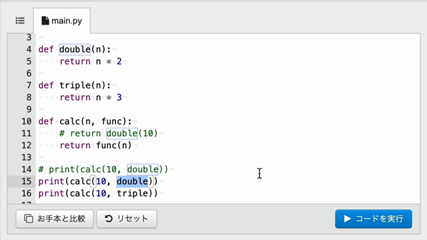Click line number 10 in the gutter
Viewport: 427px width, 240px height.
tap(27, 121)
